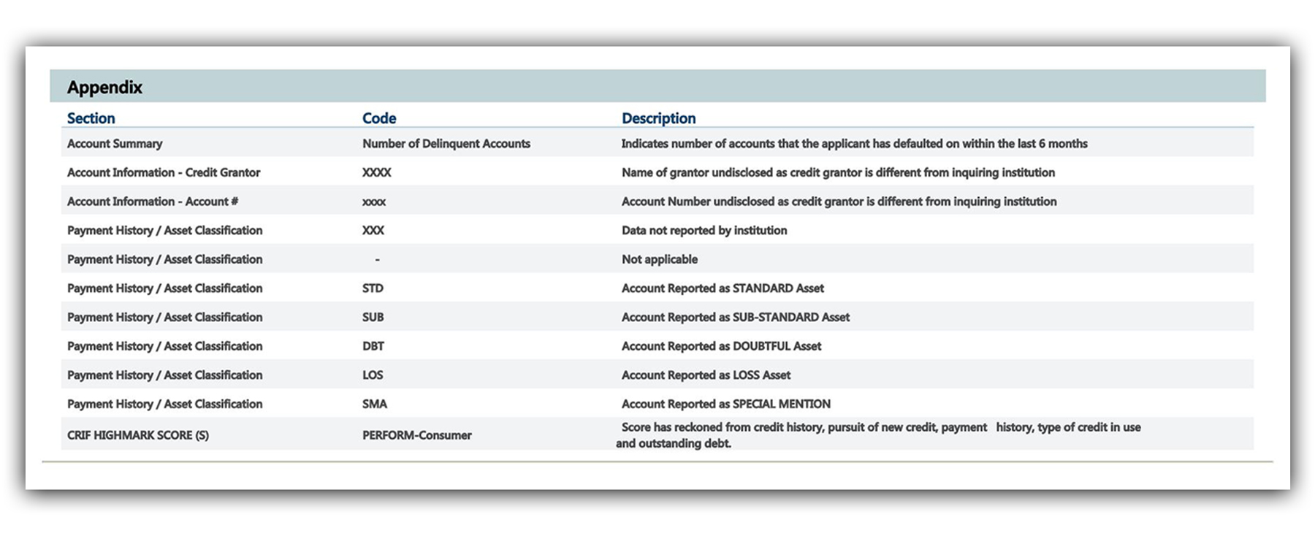Click the Not applicable description

tap(660, 259)
